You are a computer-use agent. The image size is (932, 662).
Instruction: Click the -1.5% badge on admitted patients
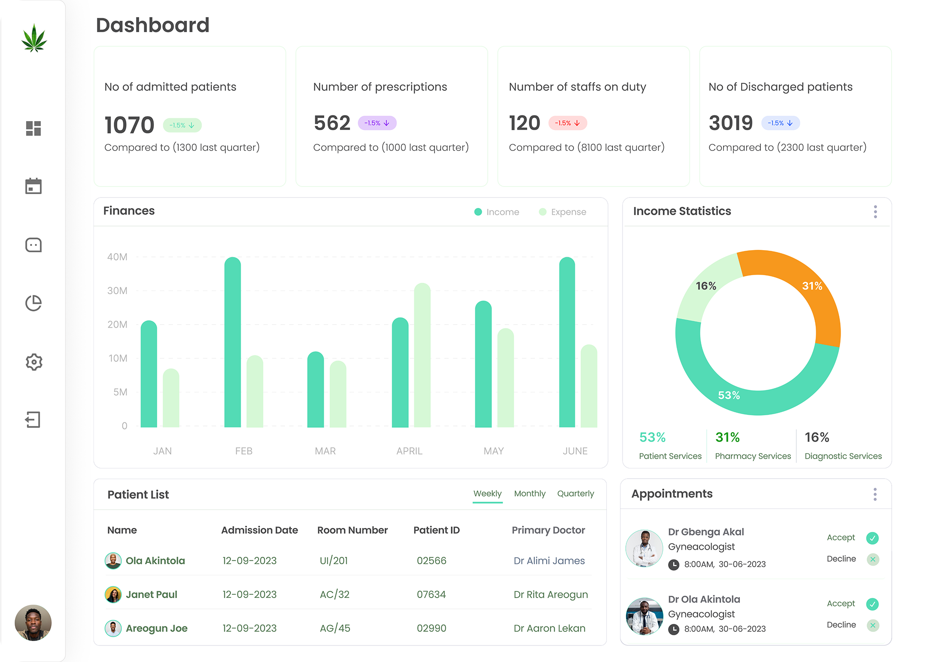click(182, 126)
